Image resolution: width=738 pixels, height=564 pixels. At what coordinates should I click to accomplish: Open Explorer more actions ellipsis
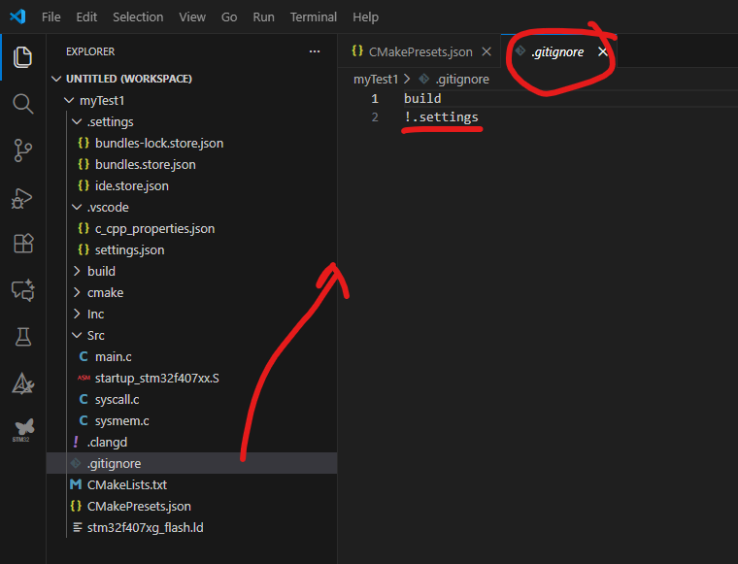(315, 51)
